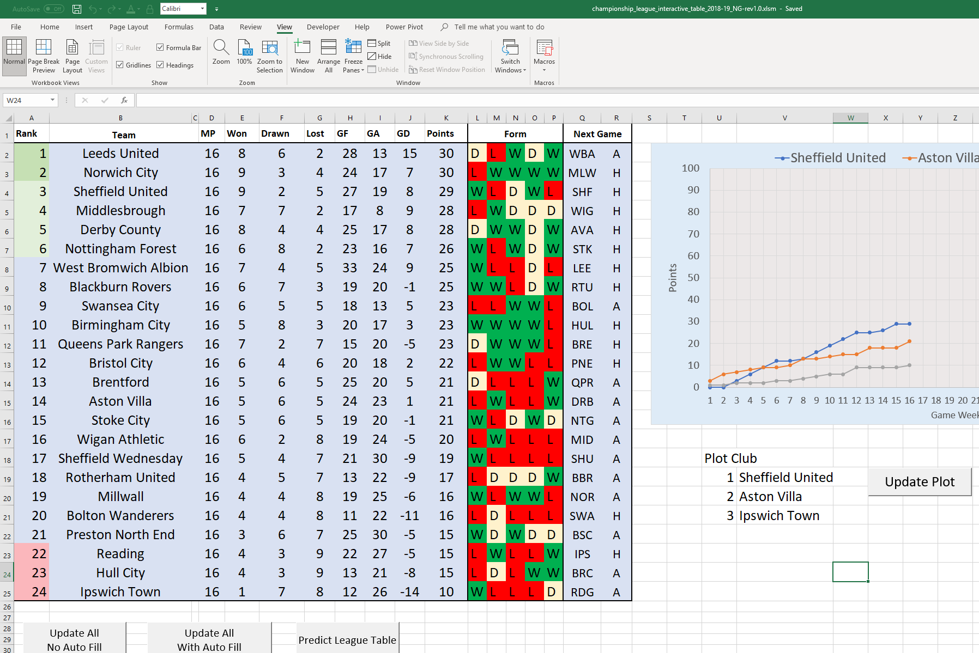The width and height of the screenshot is (979, 653).
Task: Open the Macros dropdown
Action: point(543,56)
